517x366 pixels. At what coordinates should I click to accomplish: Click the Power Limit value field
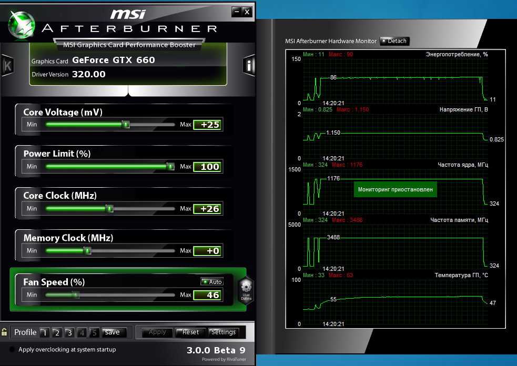[x=208, y=167]
